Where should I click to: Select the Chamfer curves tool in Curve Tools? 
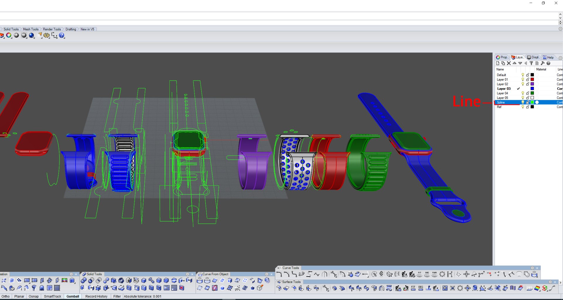[286, 274]
